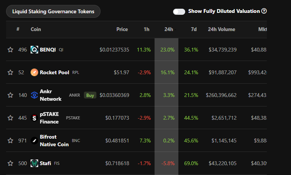Click Liquid Staking Governance Tokens button
This screenshot has height=175, width=291.
point(53,11)
